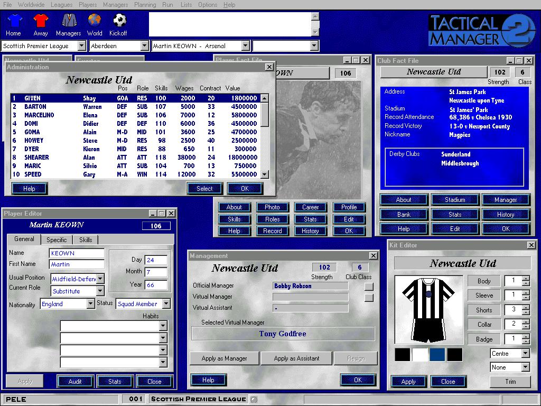Screen dimensions: 541x406
Task: Select the last black kit colour swatch
Action: pos(454,355)
